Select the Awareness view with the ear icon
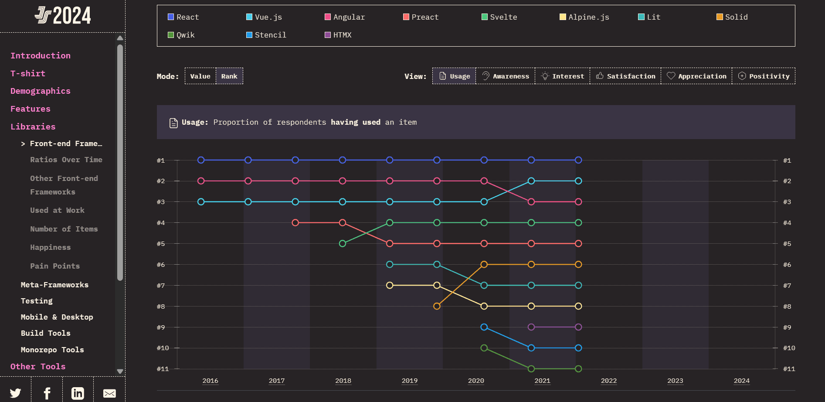This screenshot has height=402, width=825. [x=505, y=76]
